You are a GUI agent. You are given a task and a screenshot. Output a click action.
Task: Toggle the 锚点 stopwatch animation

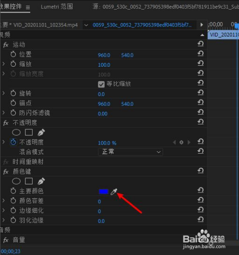coord(13,103)
